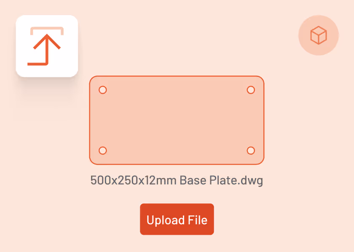The image size is (354, 252).
Task: Open the 3D cube view icon
Action: click(x=319, y=35)
